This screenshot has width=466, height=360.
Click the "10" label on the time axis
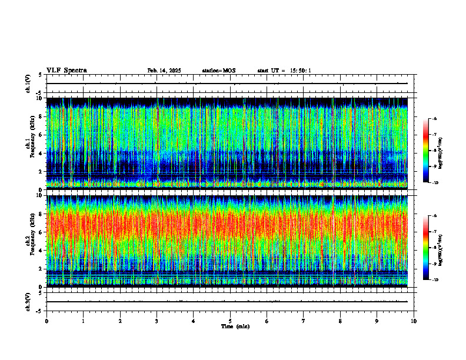414,321
